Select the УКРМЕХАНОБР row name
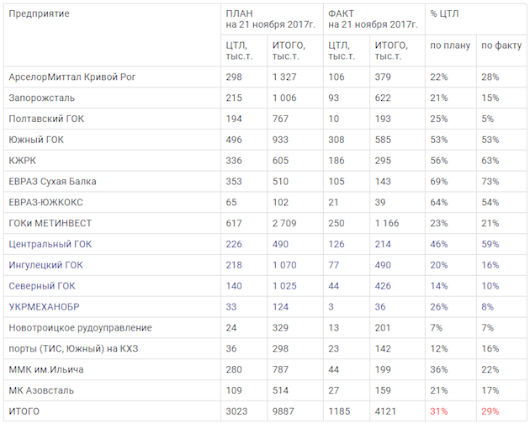 (44, 306)
